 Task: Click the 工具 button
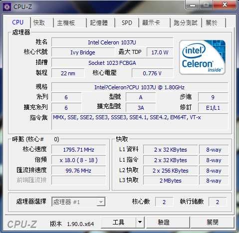[118, 222]
